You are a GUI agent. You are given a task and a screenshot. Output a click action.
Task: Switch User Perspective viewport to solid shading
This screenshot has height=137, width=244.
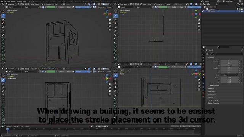pos(104,4)
